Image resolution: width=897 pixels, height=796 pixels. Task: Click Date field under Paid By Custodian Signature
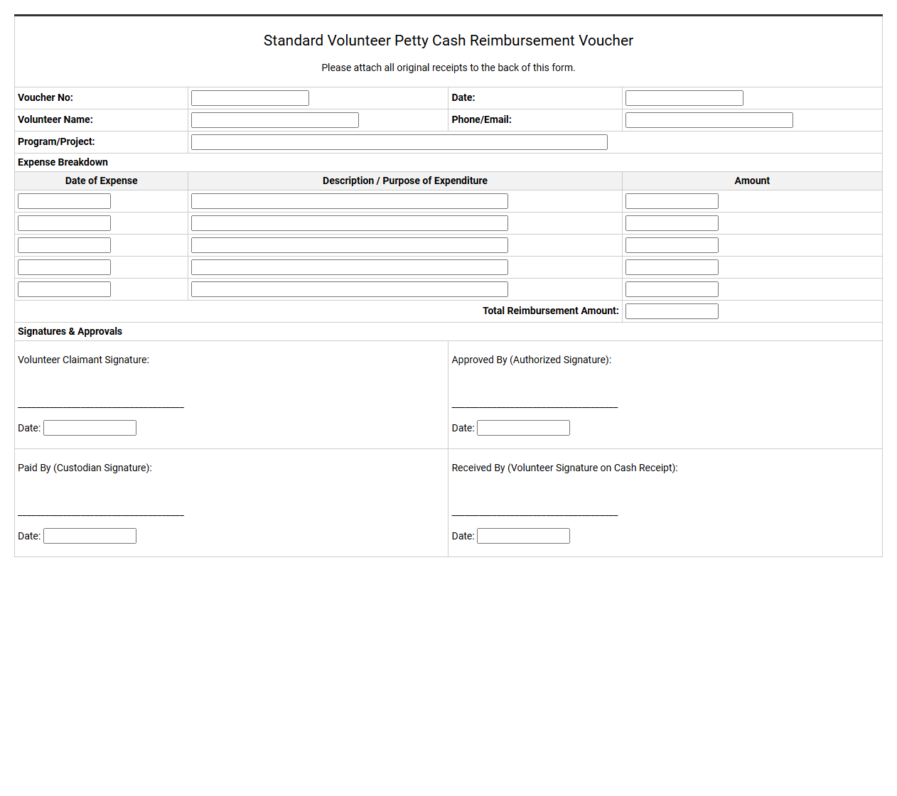point(90,536)
